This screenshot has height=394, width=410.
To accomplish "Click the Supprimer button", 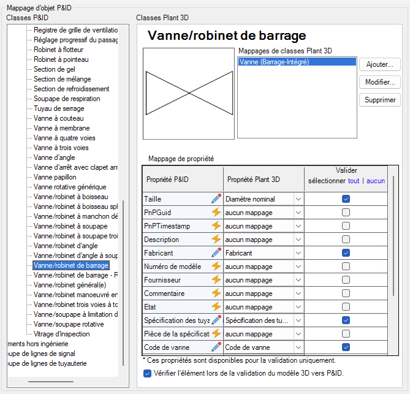I will point(380,100).
